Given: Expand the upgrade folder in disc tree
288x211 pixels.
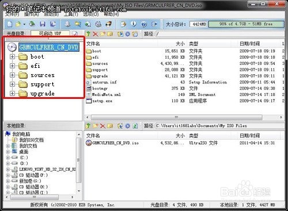Looking at the screenshot, I should (12, 93).
